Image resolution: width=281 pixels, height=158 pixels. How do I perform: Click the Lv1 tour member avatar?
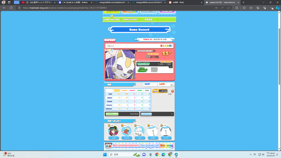[139, 131]
